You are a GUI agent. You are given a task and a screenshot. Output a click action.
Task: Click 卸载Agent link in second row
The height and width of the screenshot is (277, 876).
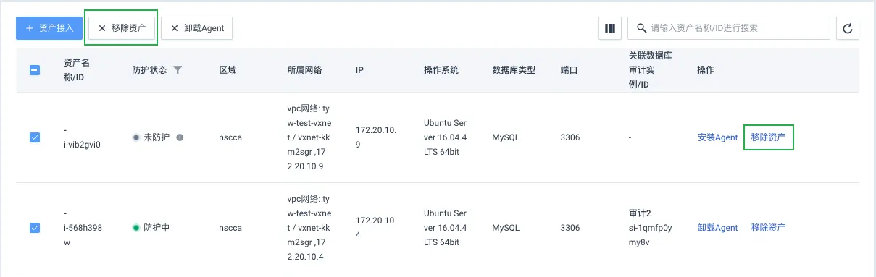[717, 228]
